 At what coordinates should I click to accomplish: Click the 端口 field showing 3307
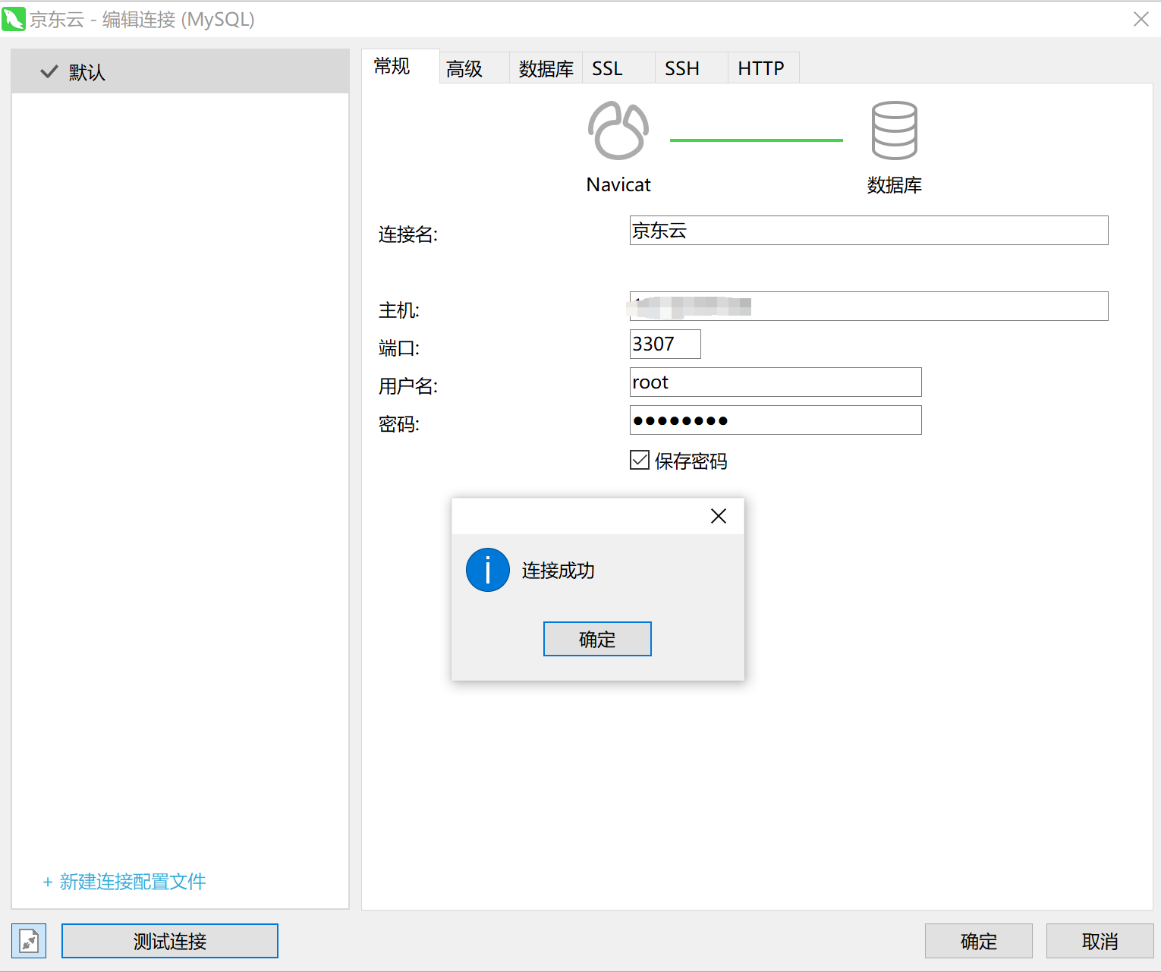click(x=665, y=344)
